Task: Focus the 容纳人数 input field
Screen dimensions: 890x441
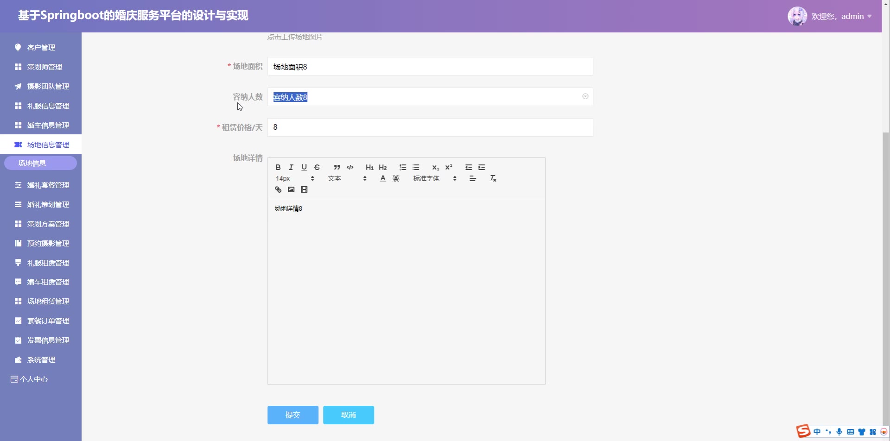Action: pyautogui.click(x=430, y=97)
